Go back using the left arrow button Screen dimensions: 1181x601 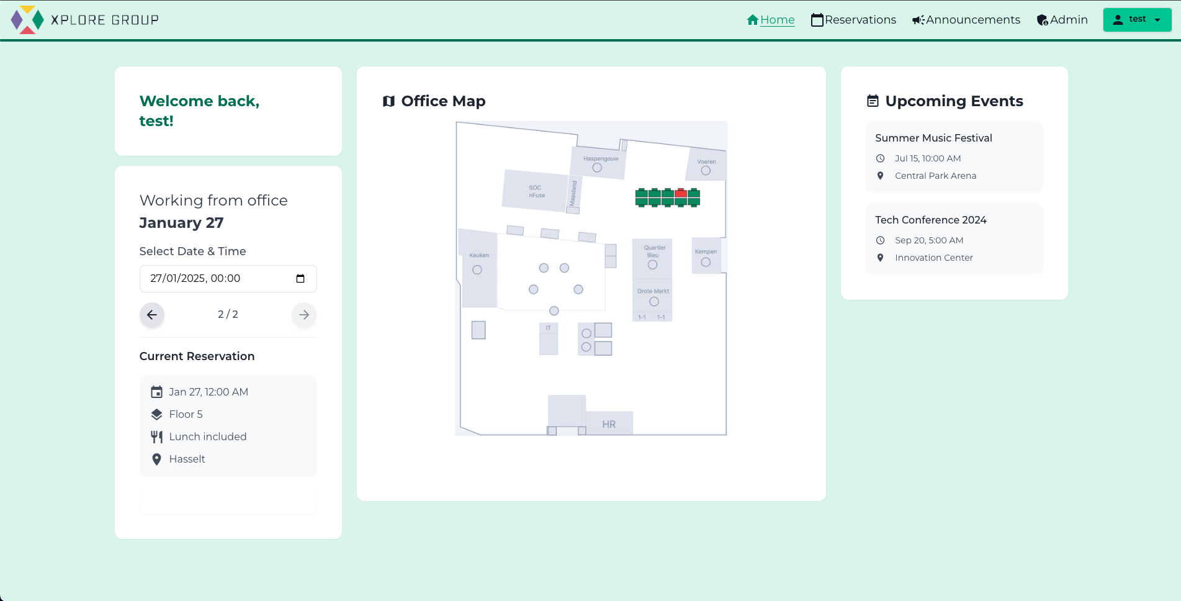(152, 315)
